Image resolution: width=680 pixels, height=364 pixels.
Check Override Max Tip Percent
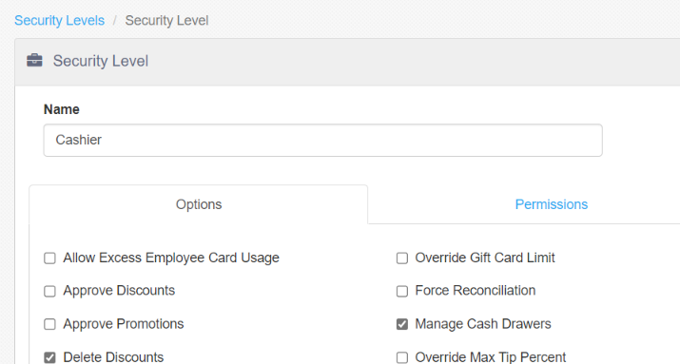click(402, 357)
